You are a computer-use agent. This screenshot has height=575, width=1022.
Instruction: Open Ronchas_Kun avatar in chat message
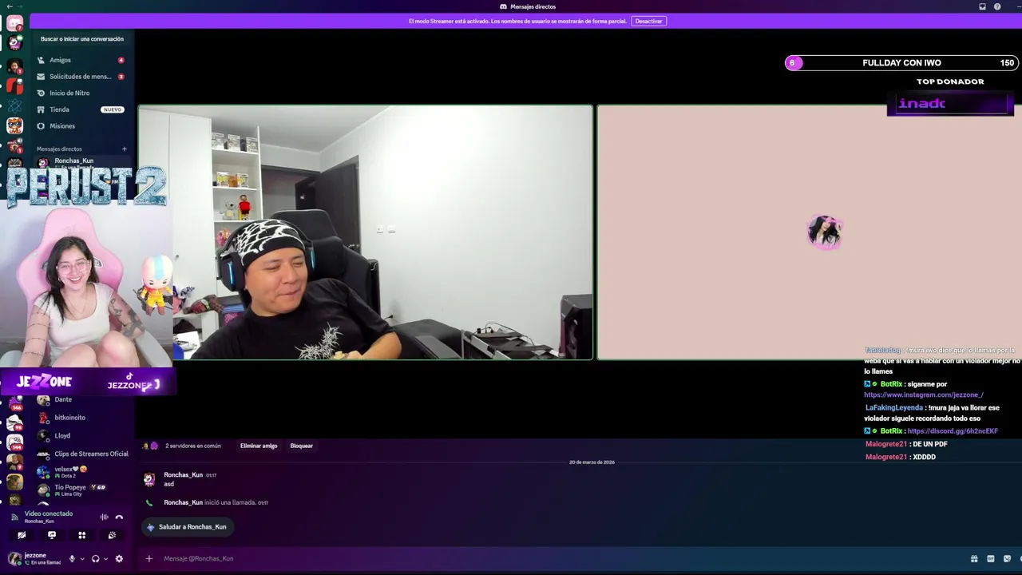[149, 478]
